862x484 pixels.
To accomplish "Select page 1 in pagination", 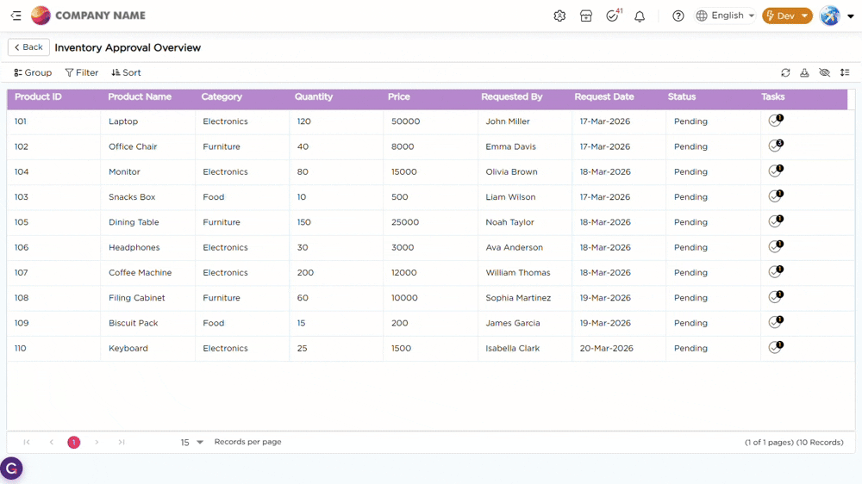I will [x=74, y=443].
